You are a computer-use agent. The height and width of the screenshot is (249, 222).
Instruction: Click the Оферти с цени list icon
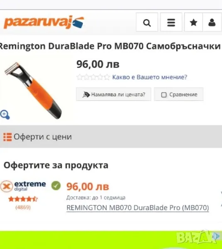click(7, 137)
